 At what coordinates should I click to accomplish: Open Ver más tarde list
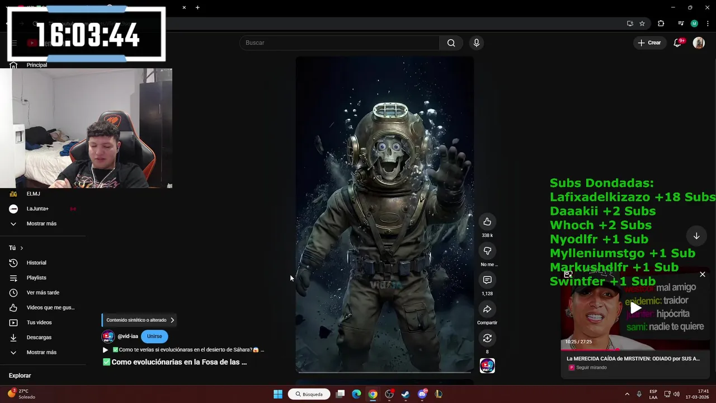click(43, 293)
